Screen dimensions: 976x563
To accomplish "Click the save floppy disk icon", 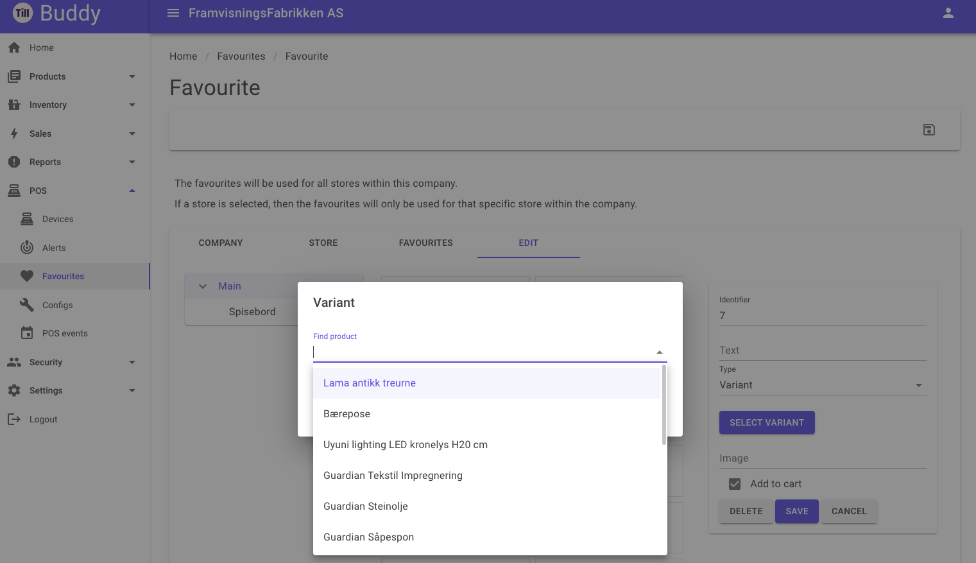I will coord(929,130).
